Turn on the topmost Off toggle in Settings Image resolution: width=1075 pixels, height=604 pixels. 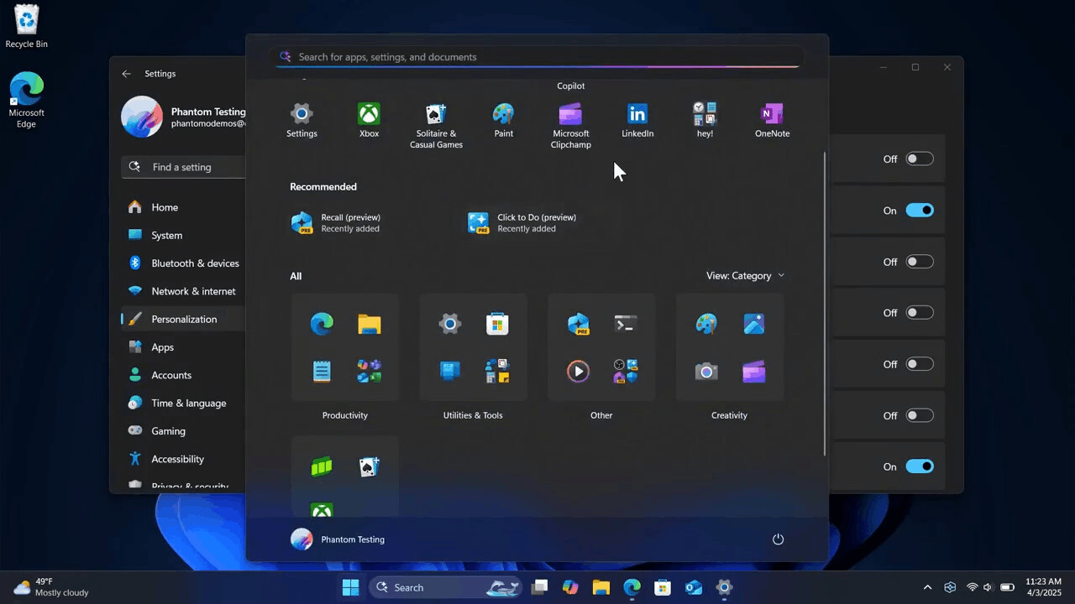tap(920, 159)
